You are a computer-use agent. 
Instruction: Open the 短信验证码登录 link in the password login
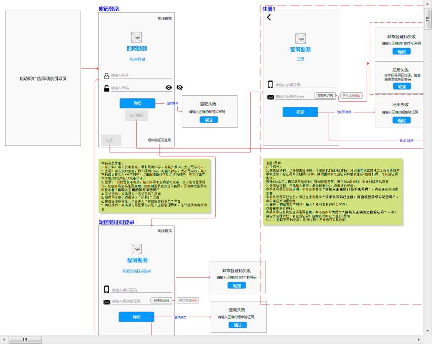pos(160,140)
